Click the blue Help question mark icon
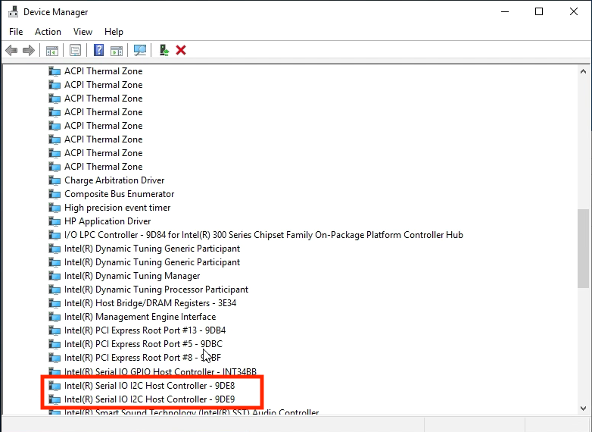The width and height of the screenshot is (592, 432). tap(98, 50)
